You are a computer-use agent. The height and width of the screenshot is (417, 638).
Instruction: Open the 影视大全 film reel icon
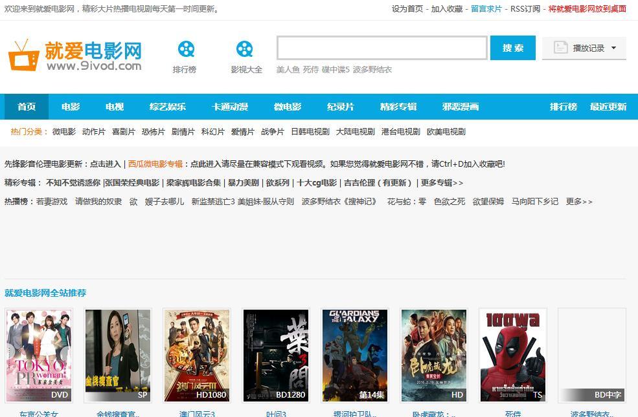(245, 49)
